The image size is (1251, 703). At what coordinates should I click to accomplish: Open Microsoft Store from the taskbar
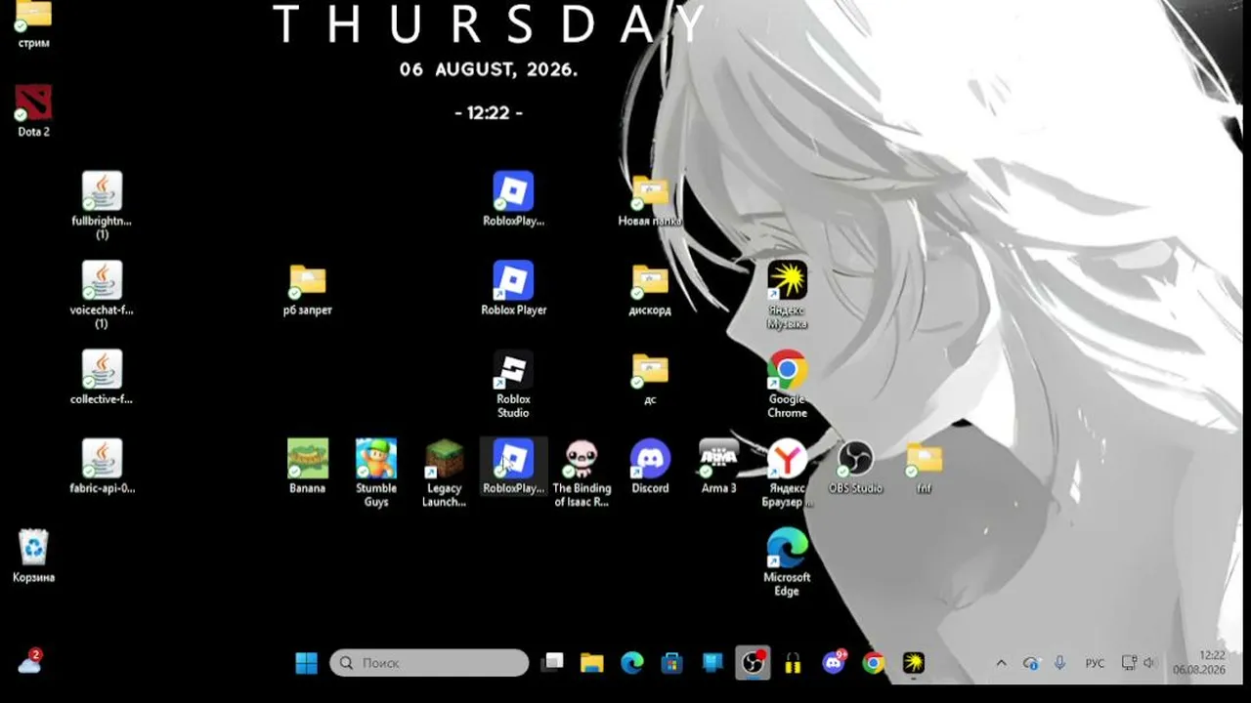[671, 663]
